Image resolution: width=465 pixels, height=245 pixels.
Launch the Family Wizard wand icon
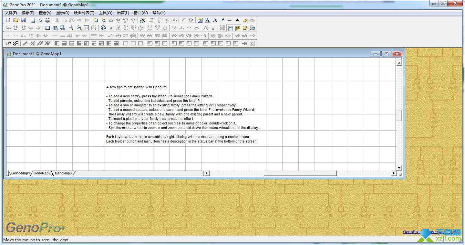click(x=142, y=20)
